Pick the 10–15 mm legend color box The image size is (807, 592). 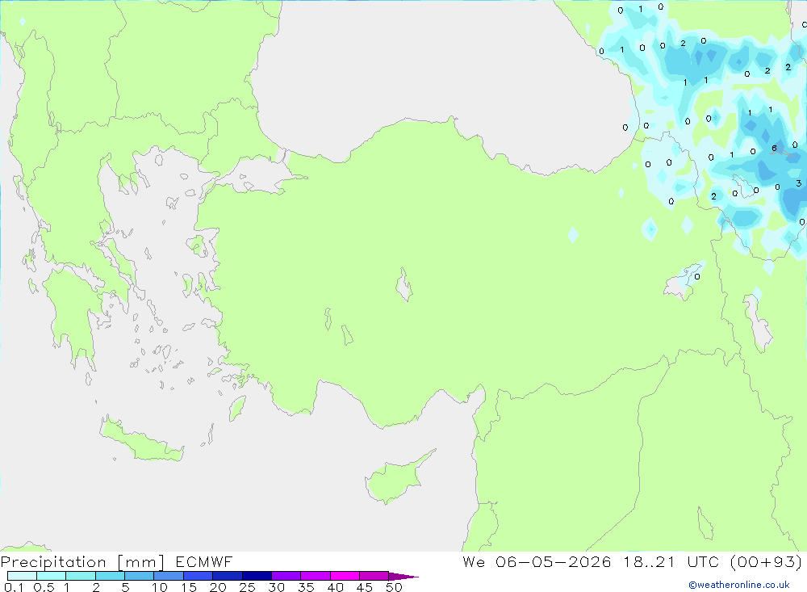(x=169, y=576)
